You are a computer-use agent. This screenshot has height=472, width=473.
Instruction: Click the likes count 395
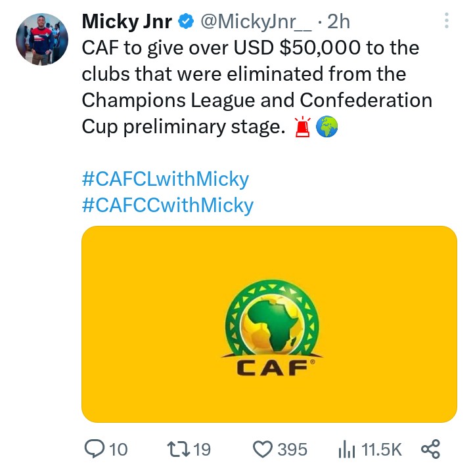pos(292,449)
